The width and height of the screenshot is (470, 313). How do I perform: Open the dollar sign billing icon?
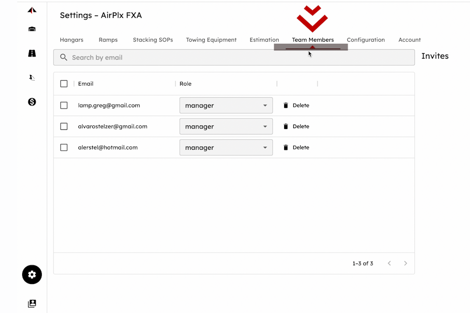pos(32,102)
